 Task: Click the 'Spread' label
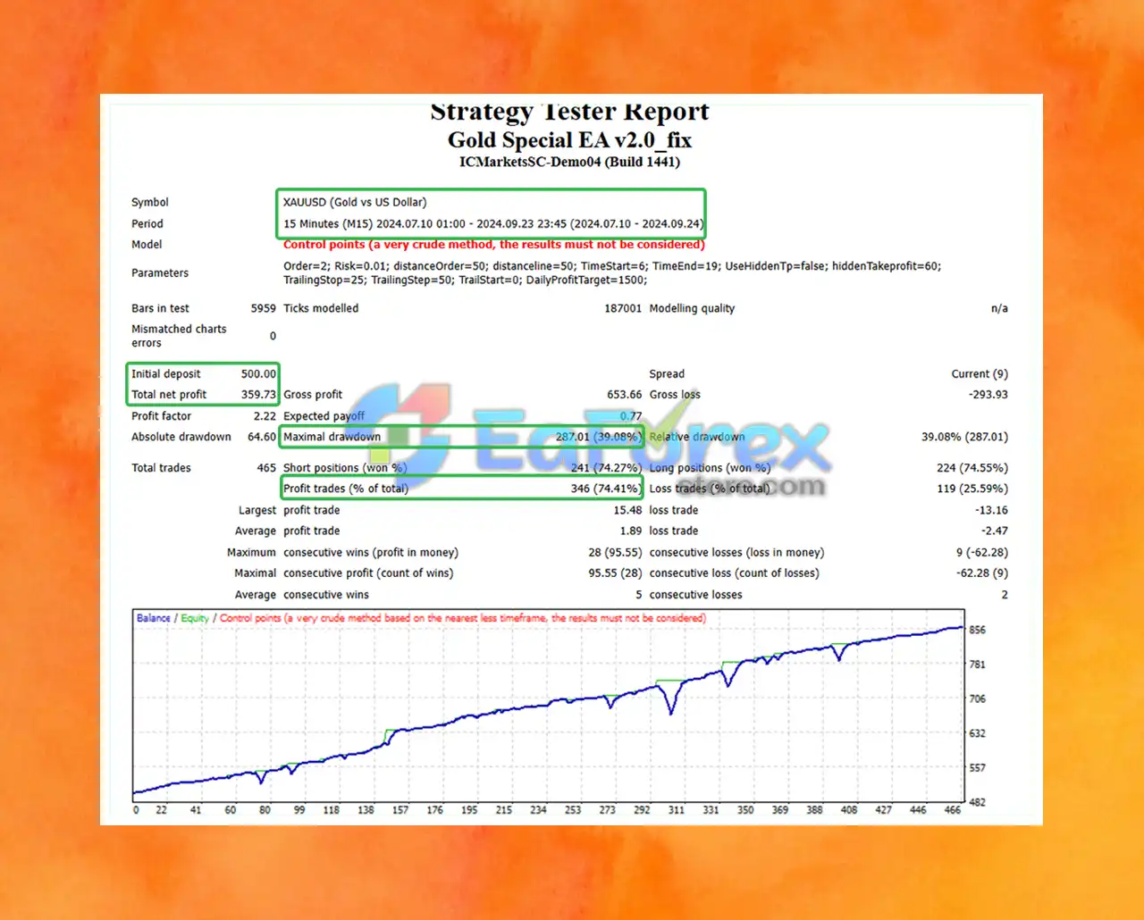(x=667, y=373)
